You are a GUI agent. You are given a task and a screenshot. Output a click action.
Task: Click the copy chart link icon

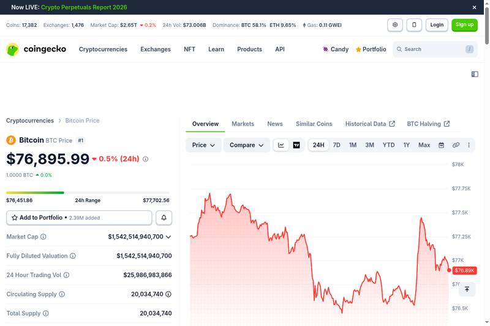[x=456, y=145]
